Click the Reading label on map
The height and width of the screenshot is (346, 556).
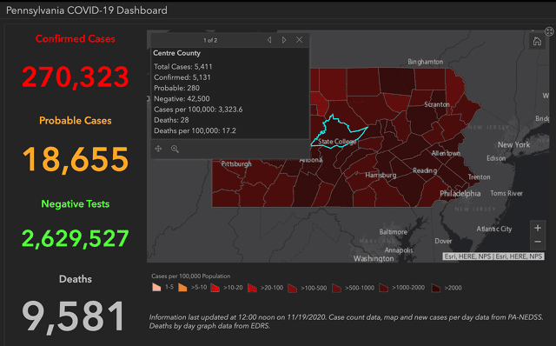[425, 170]
